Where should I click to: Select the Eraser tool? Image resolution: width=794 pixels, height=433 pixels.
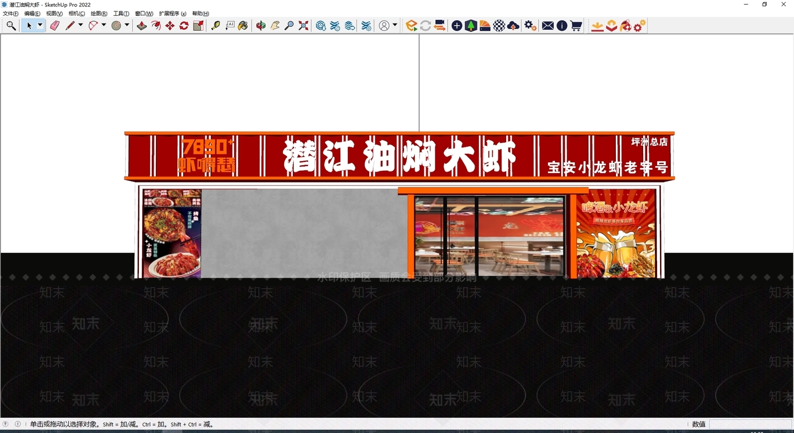pyautogui.click(x=55, y=26)
